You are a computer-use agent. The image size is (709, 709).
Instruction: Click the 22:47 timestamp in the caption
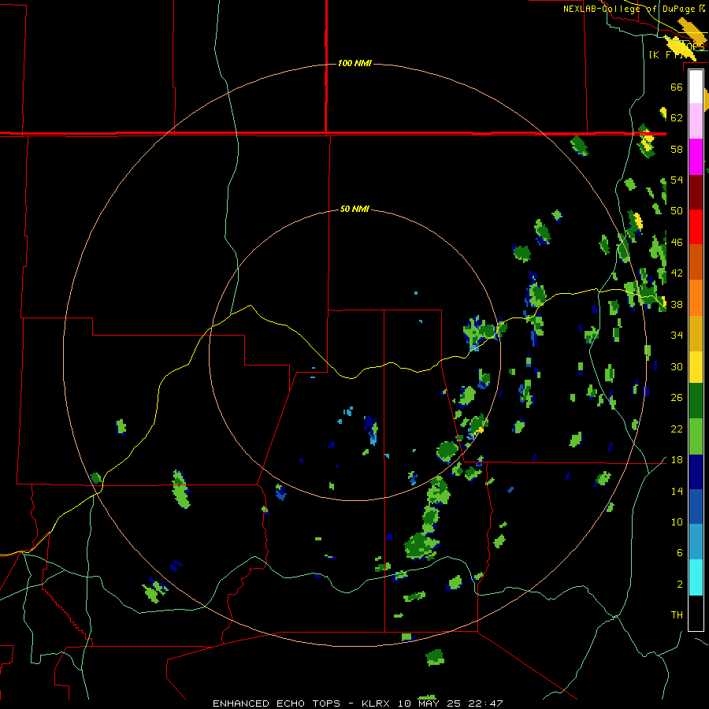pos(485,703)
